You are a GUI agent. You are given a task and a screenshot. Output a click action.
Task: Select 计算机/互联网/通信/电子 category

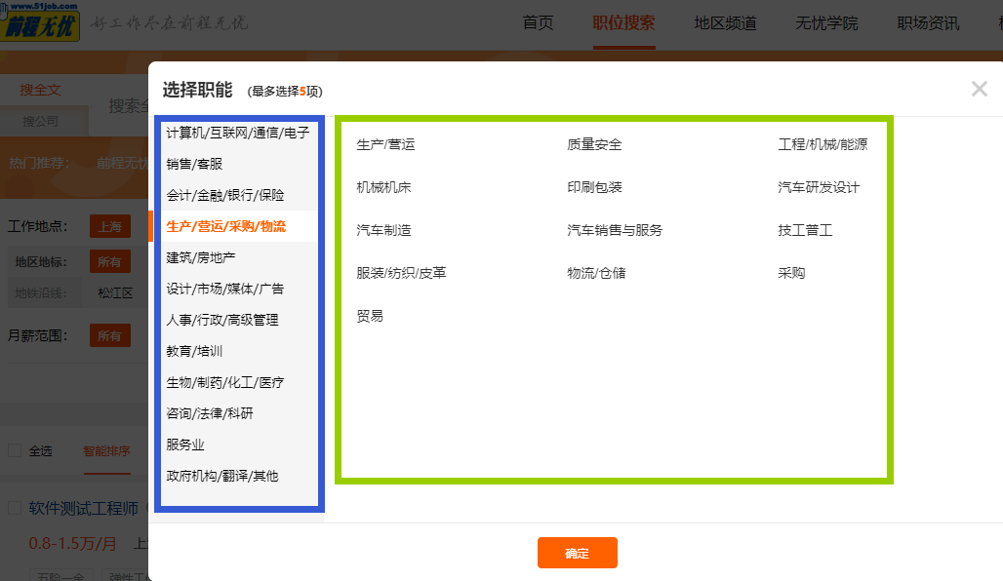pos(237,133)
